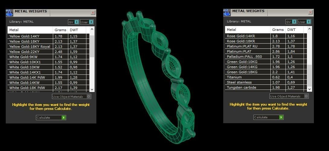Select White Gold:10KX1 row
This screenshot has height=151, width=329.
click(x=48, y=62)
